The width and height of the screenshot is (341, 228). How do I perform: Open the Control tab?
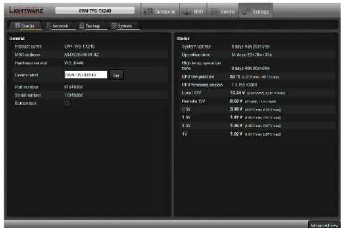[223, 11]
